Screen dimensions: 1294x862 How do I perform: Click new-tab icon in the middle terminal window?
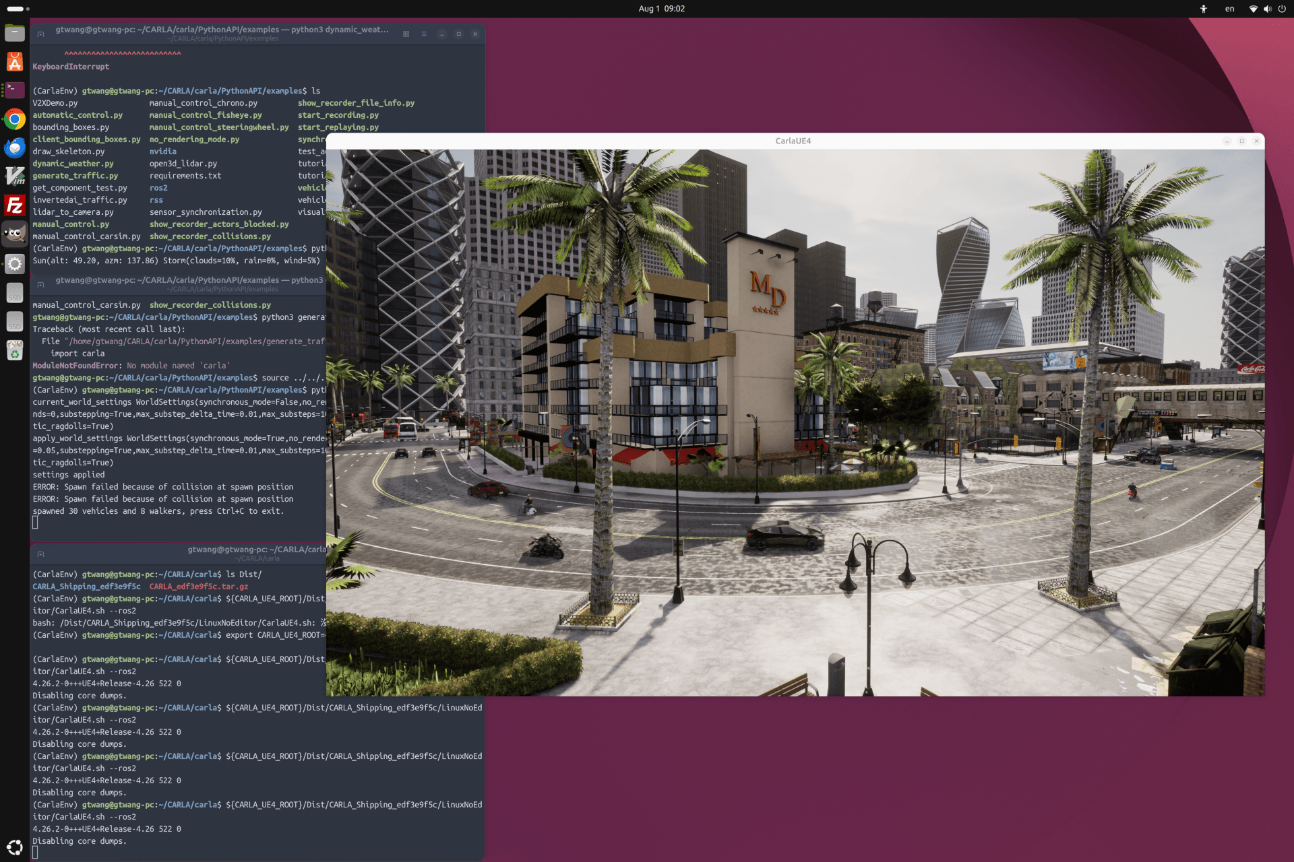click(x=40, y=284)
